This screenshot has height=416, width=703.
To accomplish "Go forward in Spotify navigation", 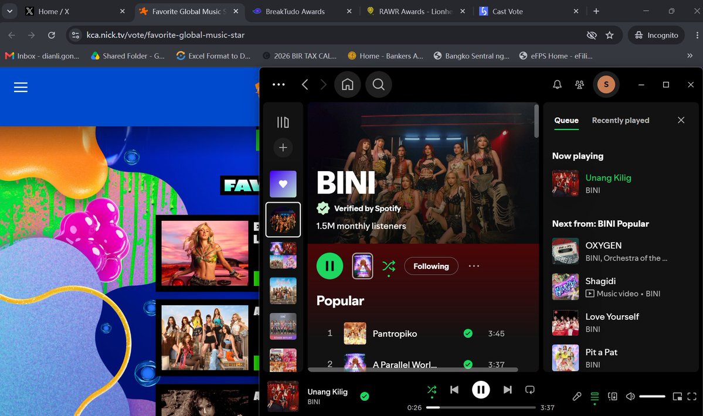I will [x=323, y=84].
